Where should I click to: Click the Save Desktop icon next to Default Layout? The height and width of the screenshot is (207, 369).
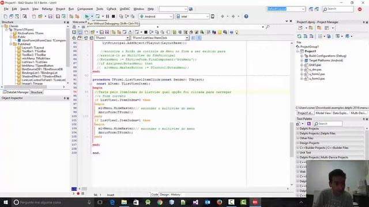[311, 9]
